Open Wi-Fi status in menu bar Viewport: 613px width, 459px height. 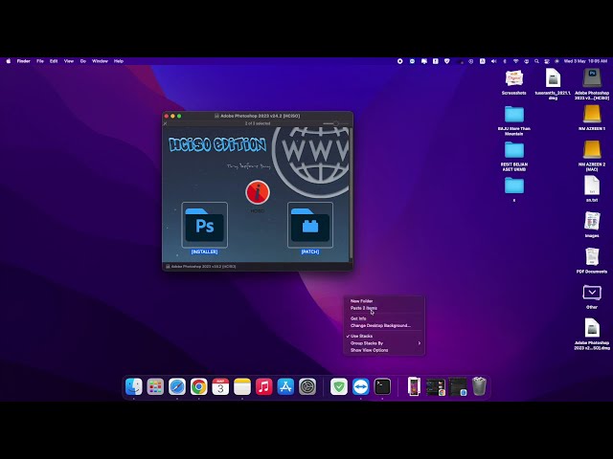(x=515, y=61)
